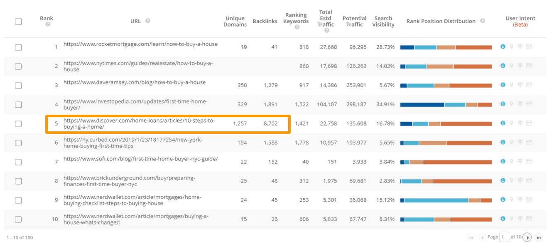Check the investopedia.com row checkbox
This screenshot has height=249, width=549.
click(x=18, y=105)
